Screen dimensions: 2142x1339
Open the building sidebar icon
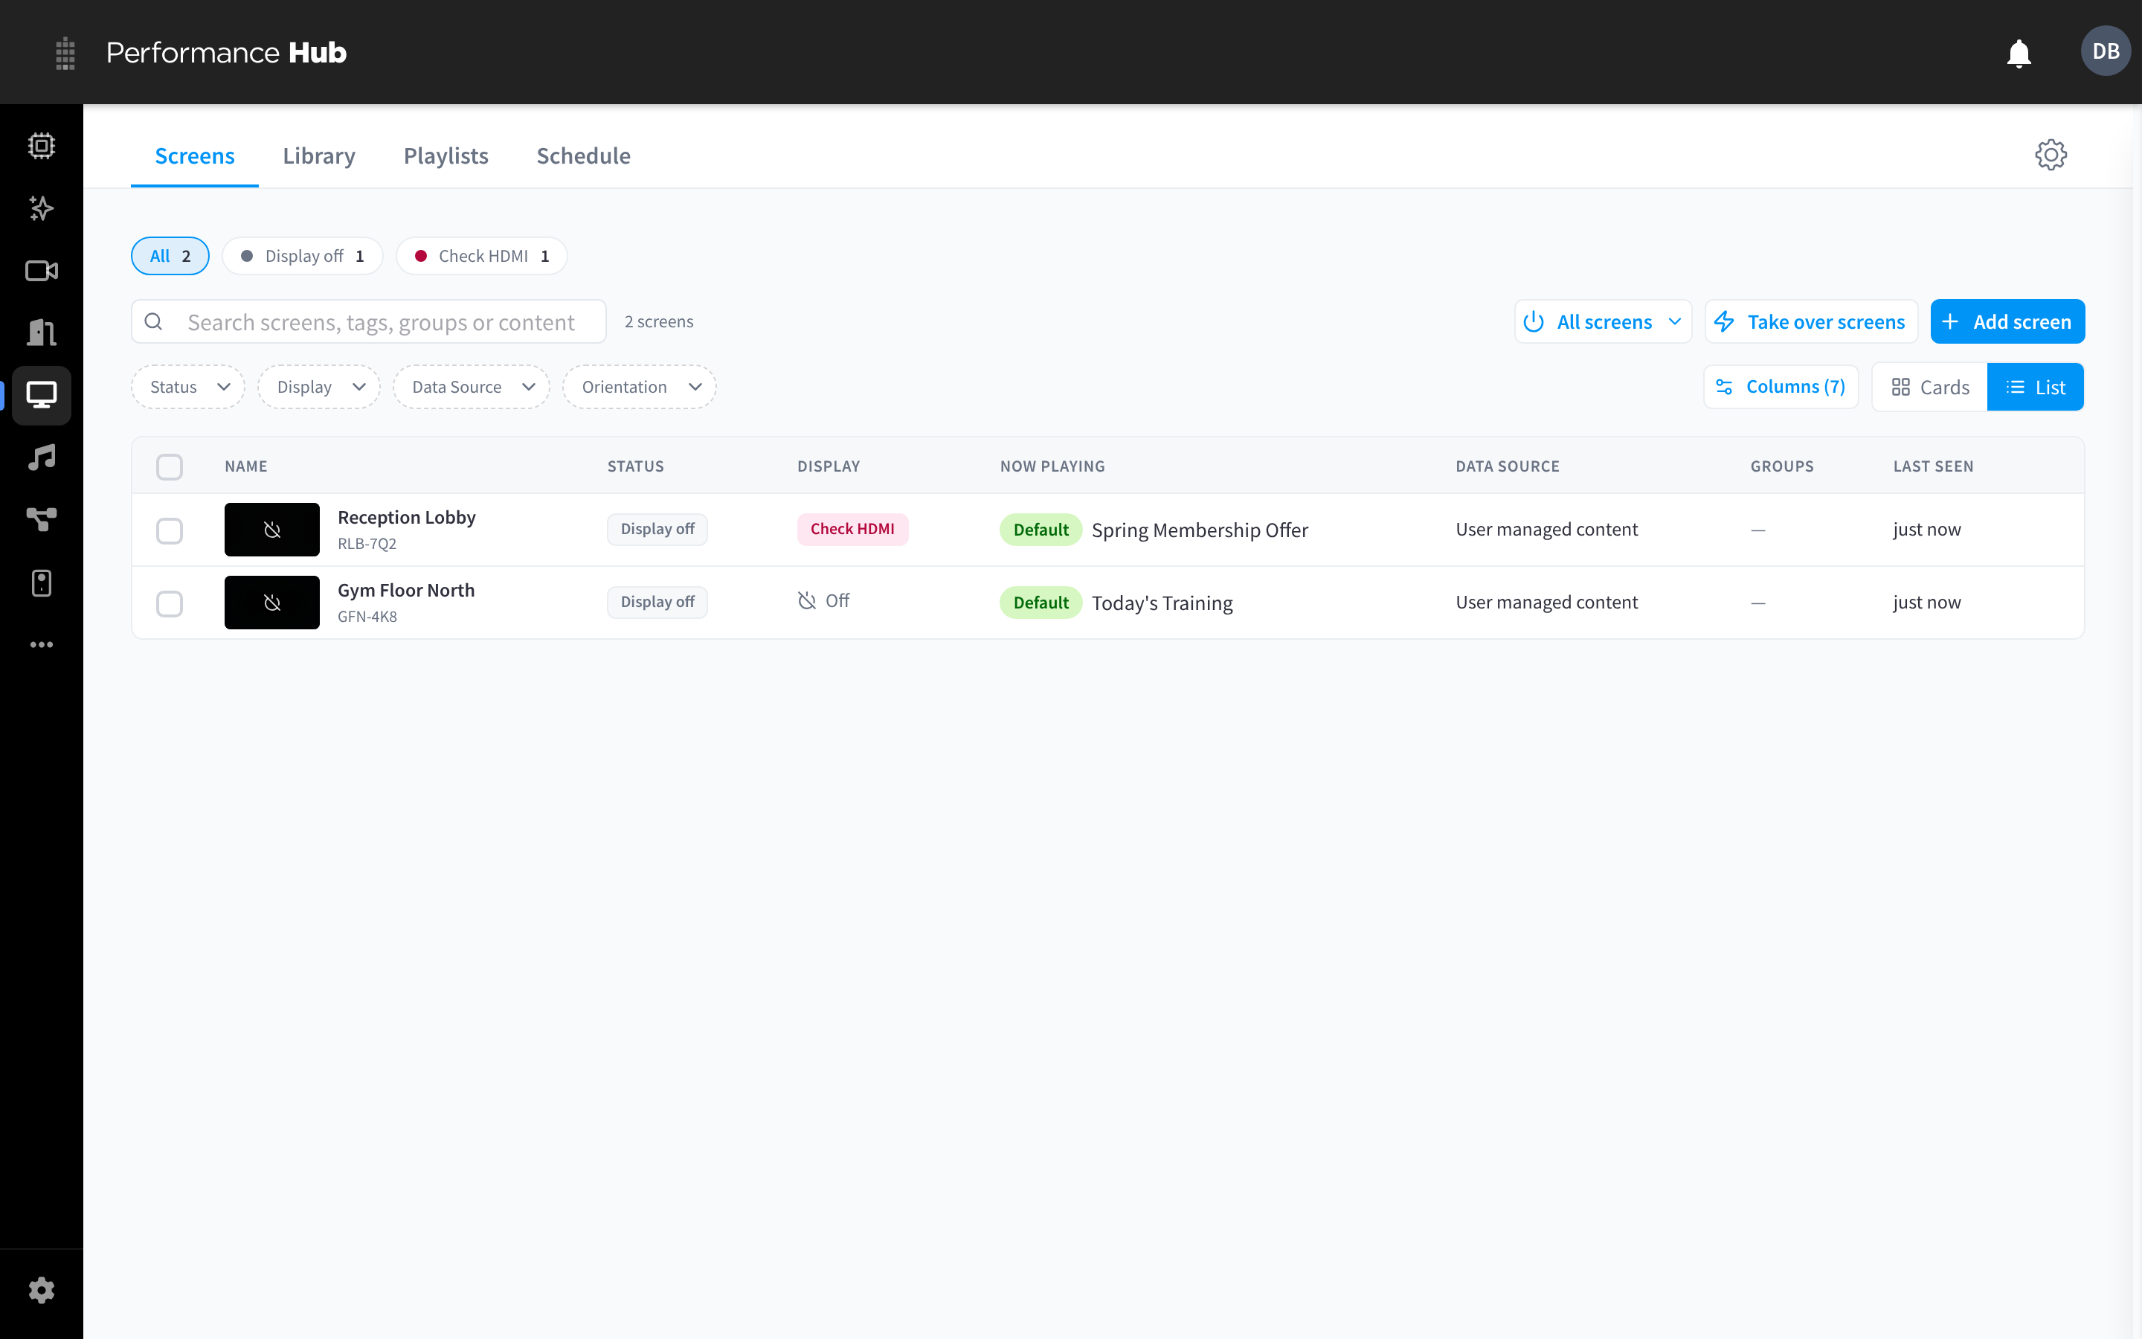pos(42,332)
